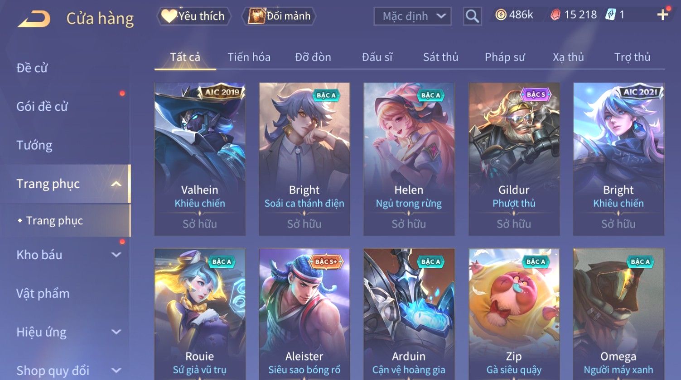Open the search magnifier icon

472,16
